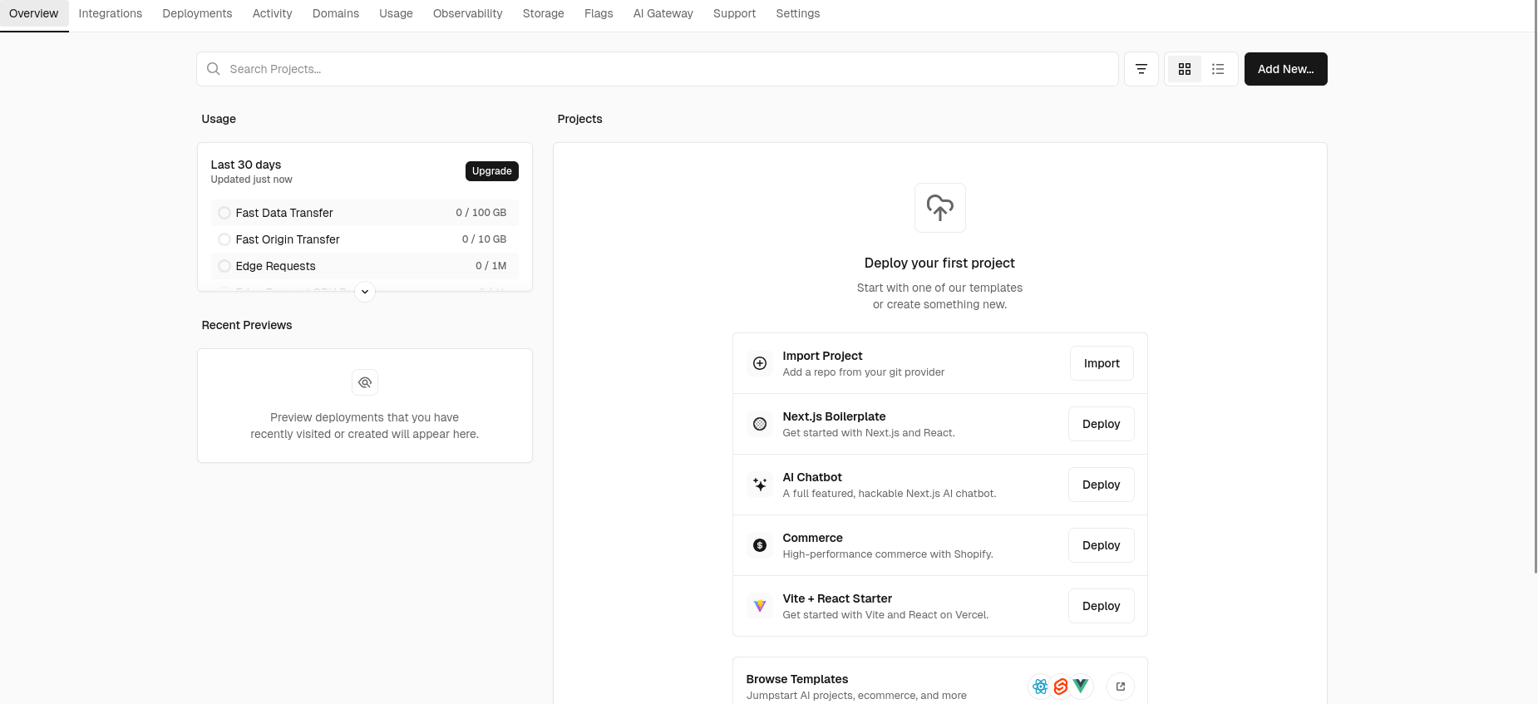Open the Settings tab
This screenshot has height=704, width=1538.
pos(798,14)
